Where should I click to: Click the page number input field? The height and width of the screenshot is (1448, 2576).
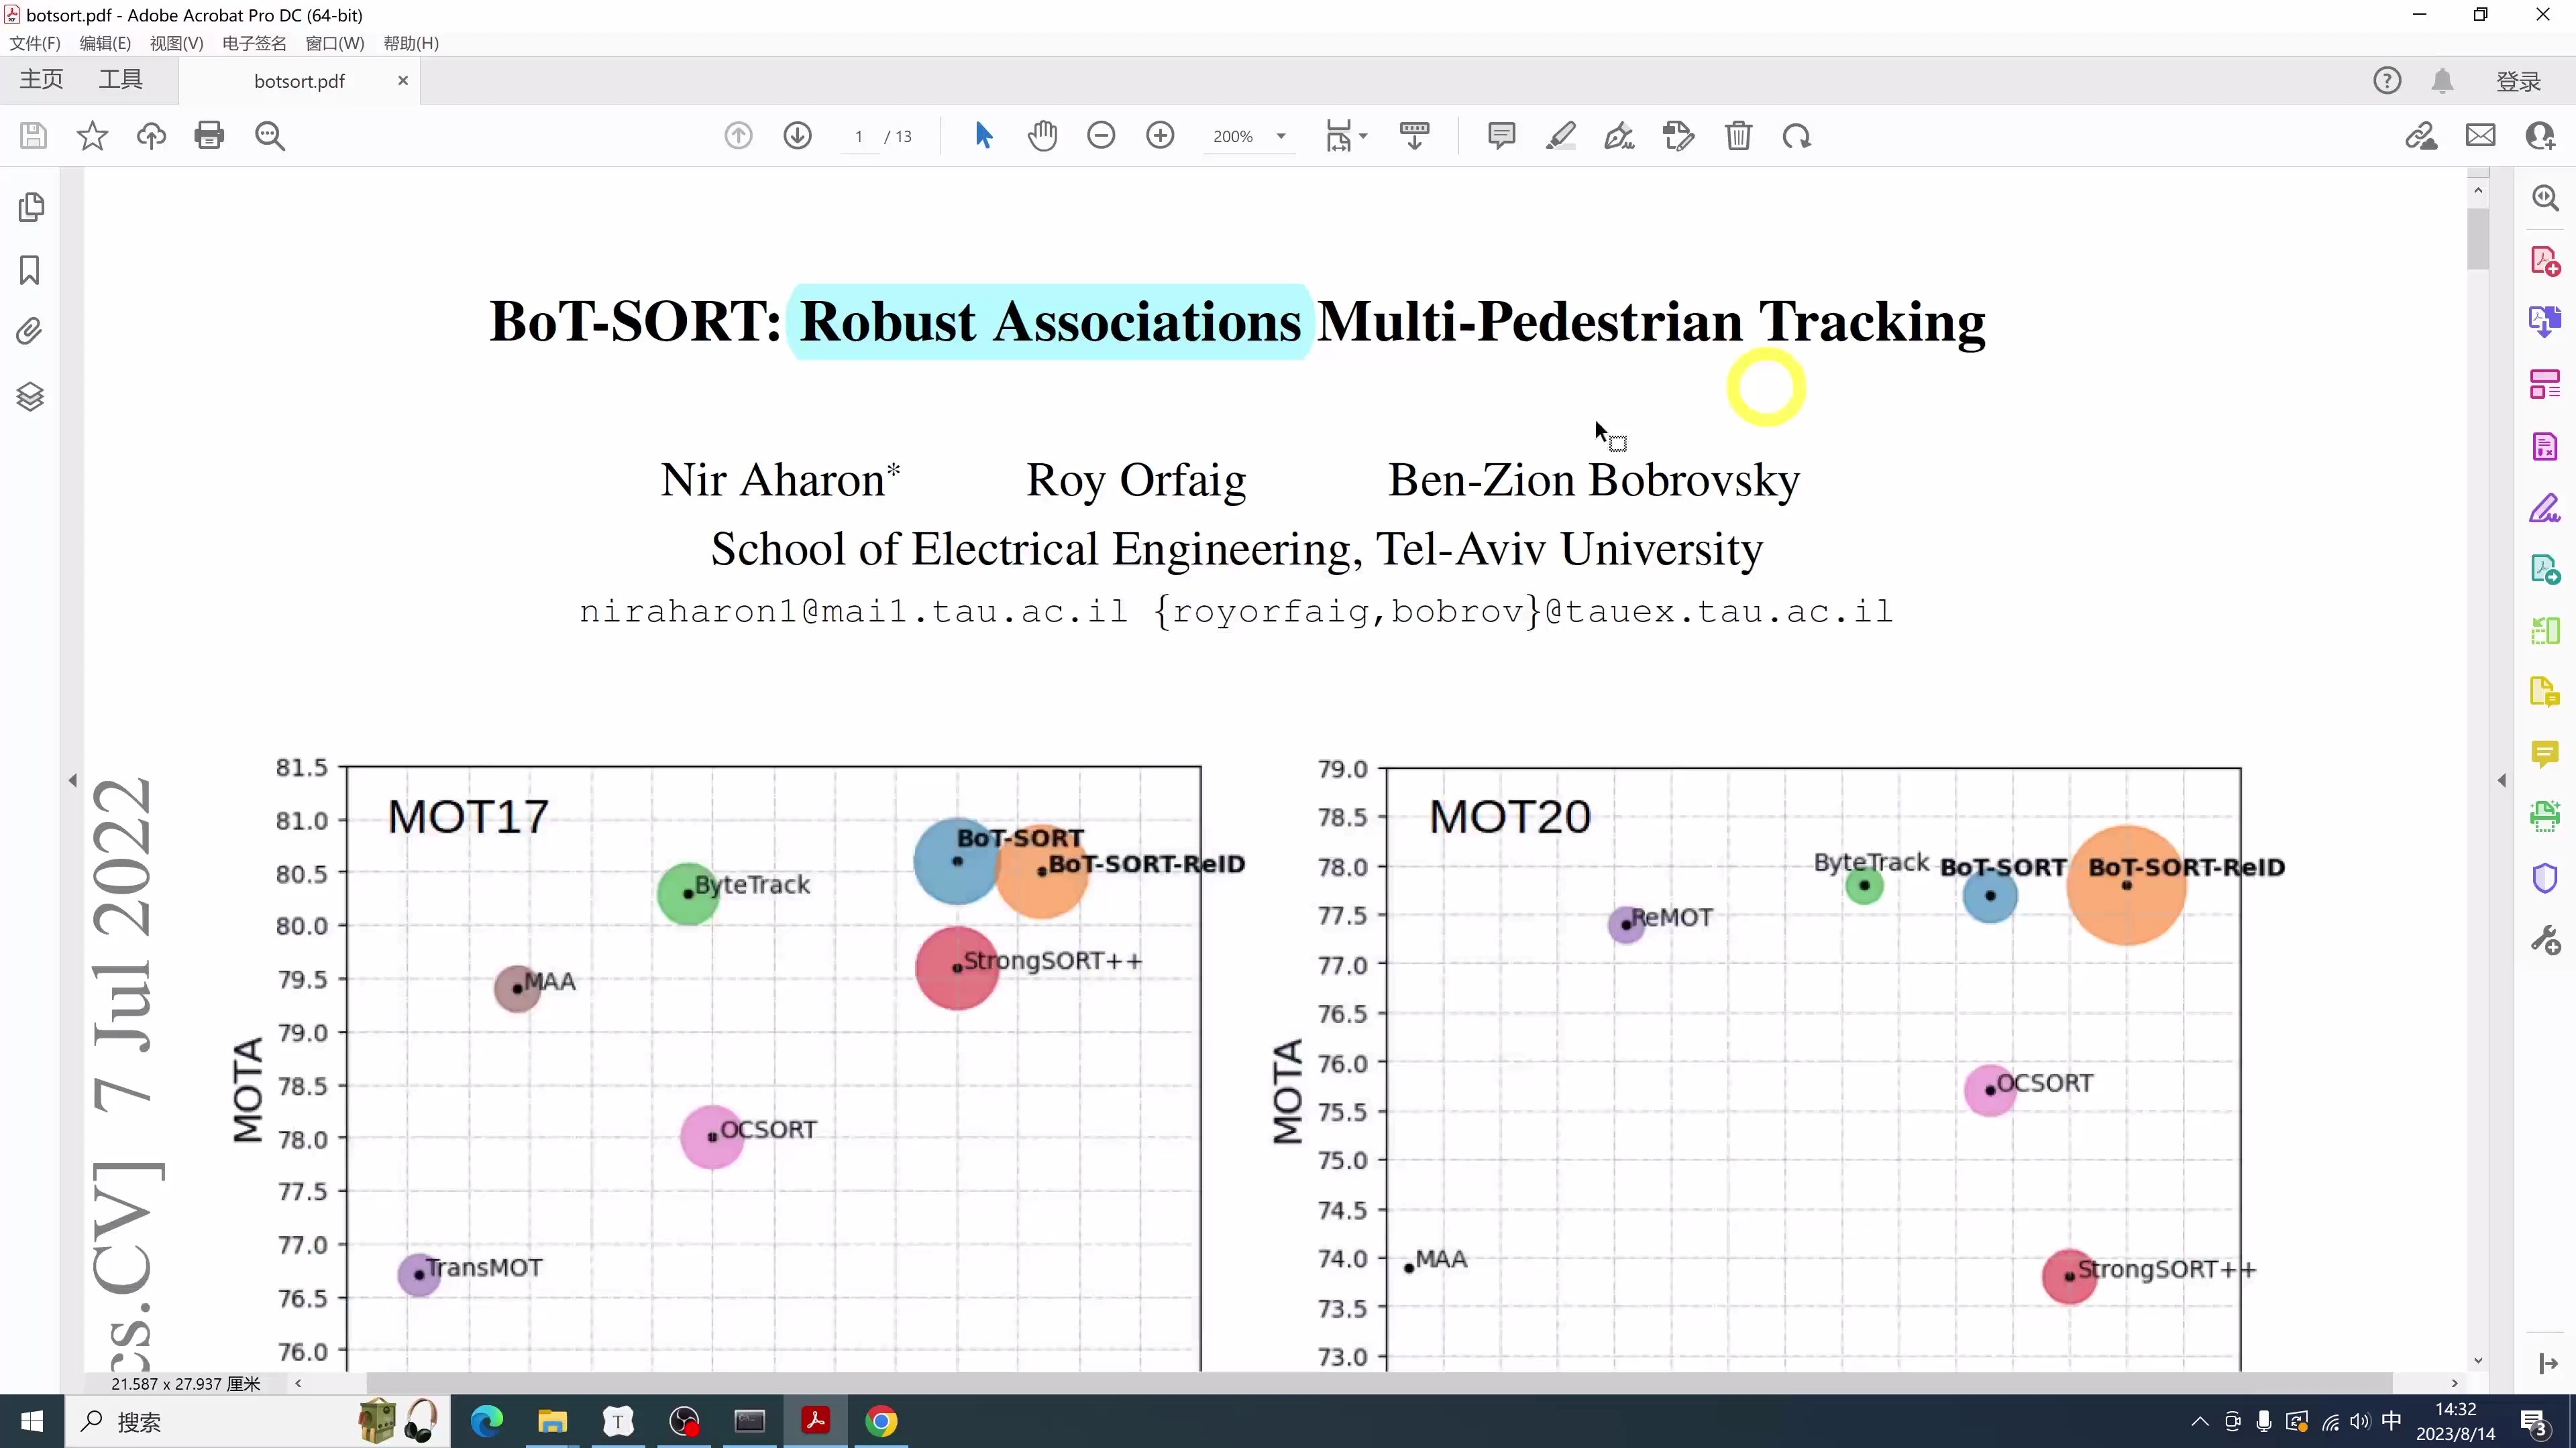tap(858, 136)
